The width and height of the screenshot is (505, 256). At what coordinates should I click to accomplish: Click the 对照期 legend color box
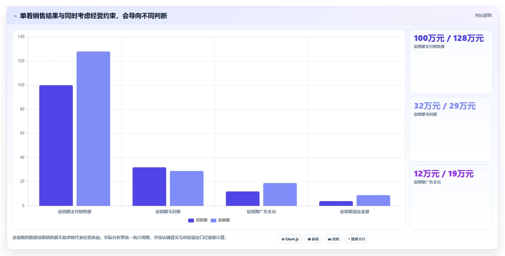click(191, 220)
